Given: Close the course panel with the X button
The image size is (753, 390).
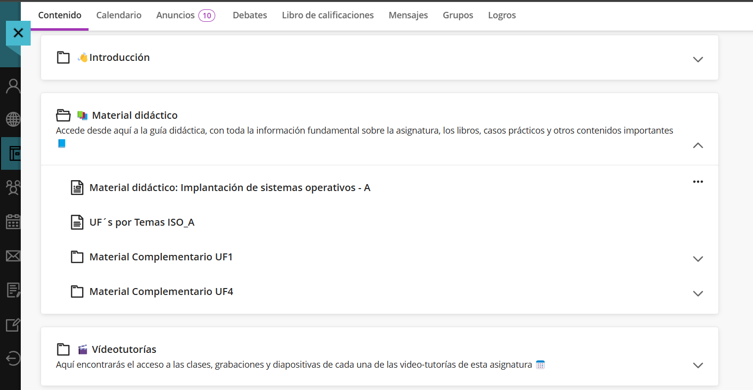Looking at the screenshot, I should click(18, 33).
